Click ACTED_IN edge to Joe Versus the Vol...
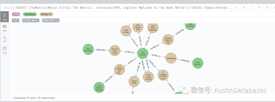The height and width of the screenshot is (102, 275). (132, 61)
